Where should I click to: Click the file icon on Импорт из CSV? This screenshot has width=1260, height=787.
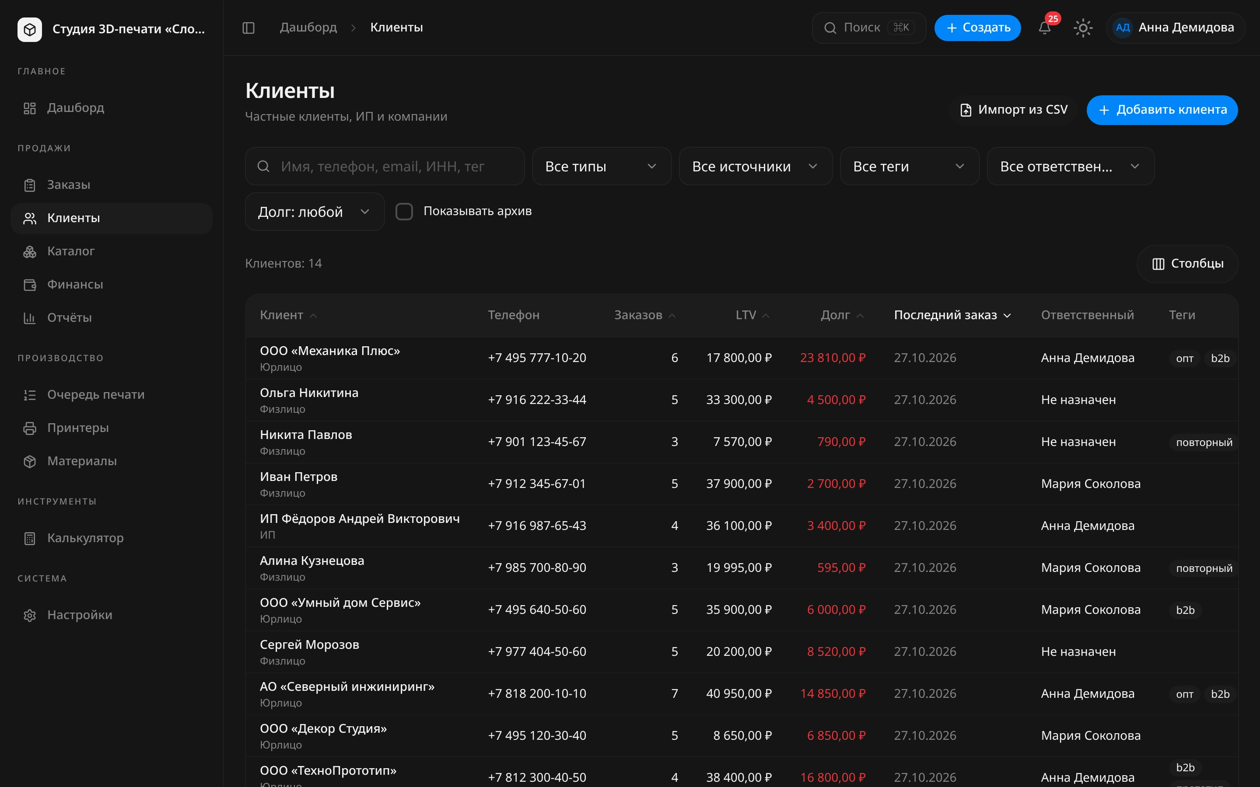pyautogui.click(x=965, y=110)
